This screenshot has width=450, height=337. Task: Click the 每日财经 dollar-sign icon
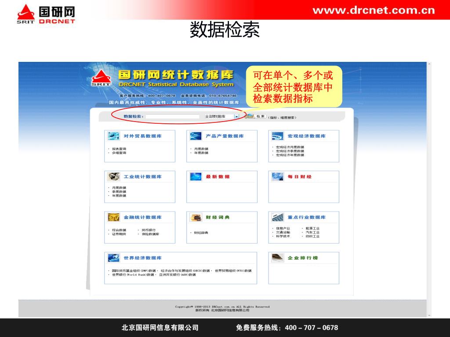point(278,176)
